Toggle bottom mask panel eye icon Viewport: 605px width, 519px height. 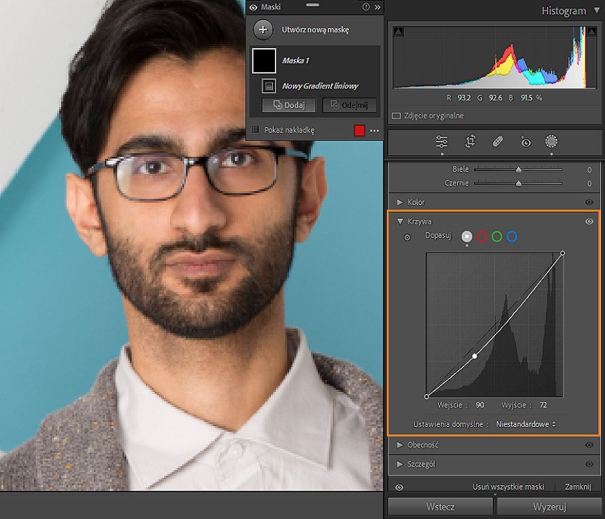click(x=399, y=487)
